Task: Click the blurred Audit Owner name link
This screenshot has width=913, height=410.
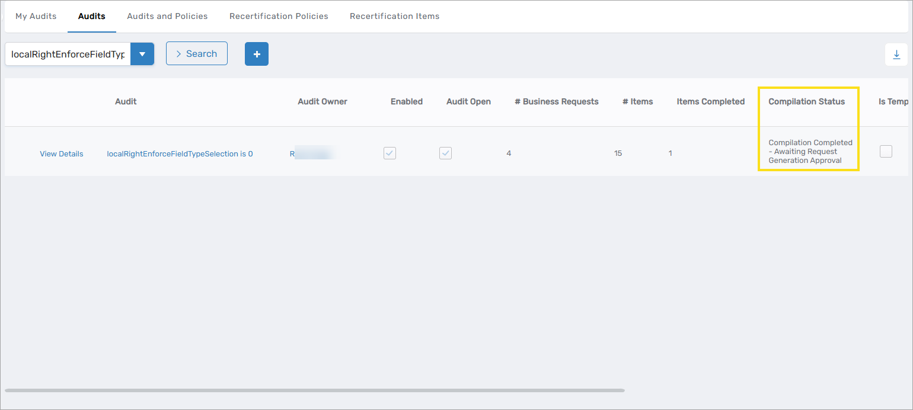Action: point(311,154)
